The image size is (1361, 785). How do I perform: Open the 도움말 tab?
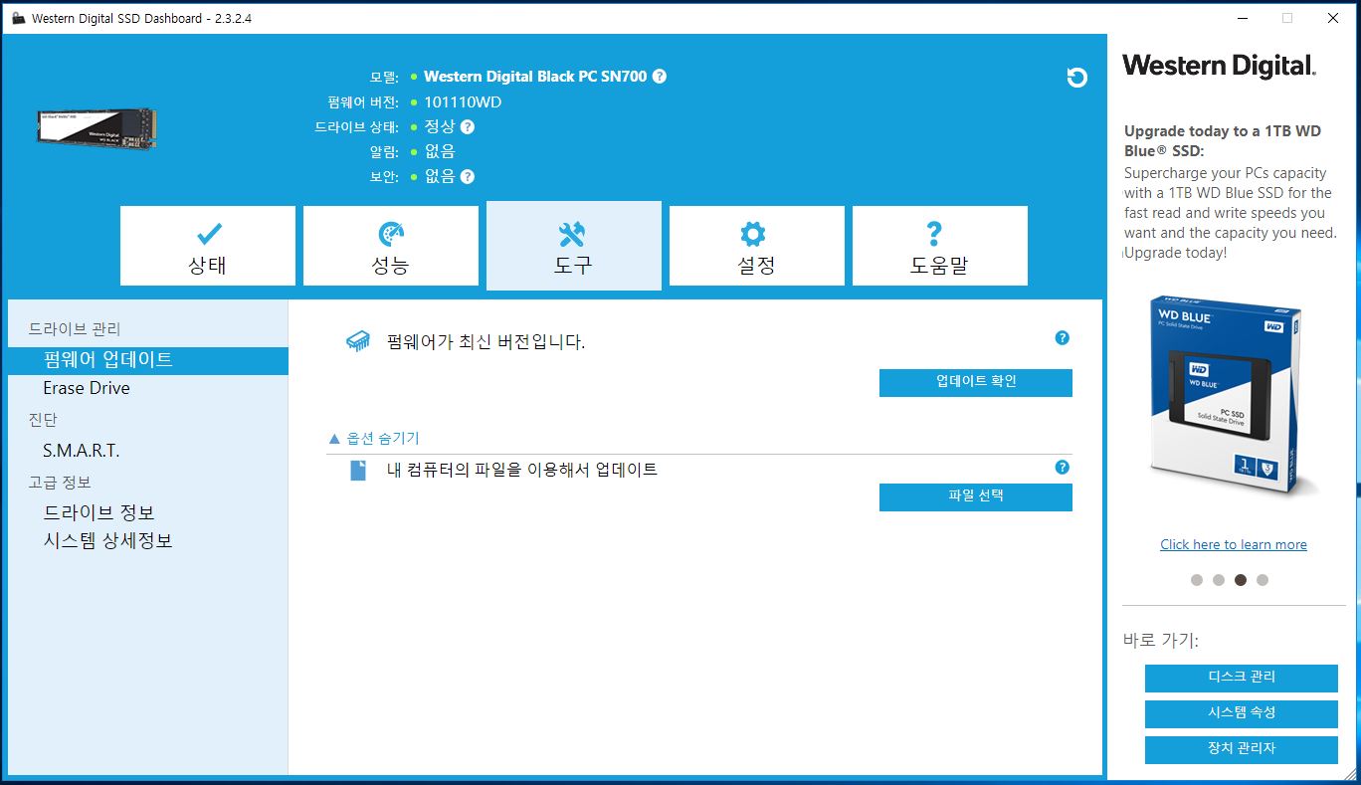939,246
